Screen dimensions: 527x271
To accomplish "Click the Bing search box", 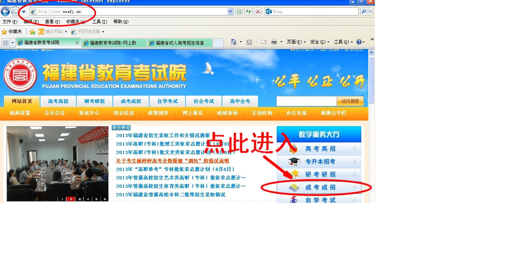I will coord(312,11).
